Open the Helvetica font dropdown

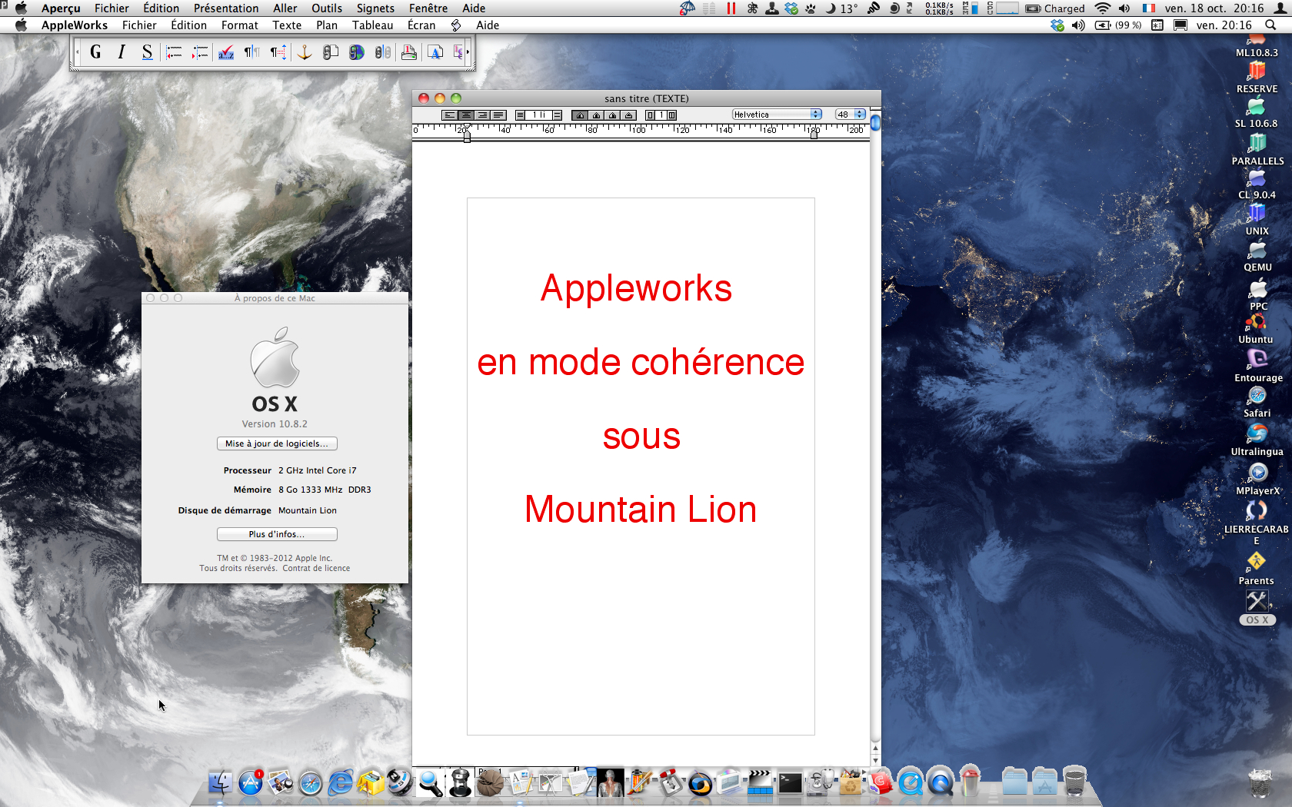[777, 115]
